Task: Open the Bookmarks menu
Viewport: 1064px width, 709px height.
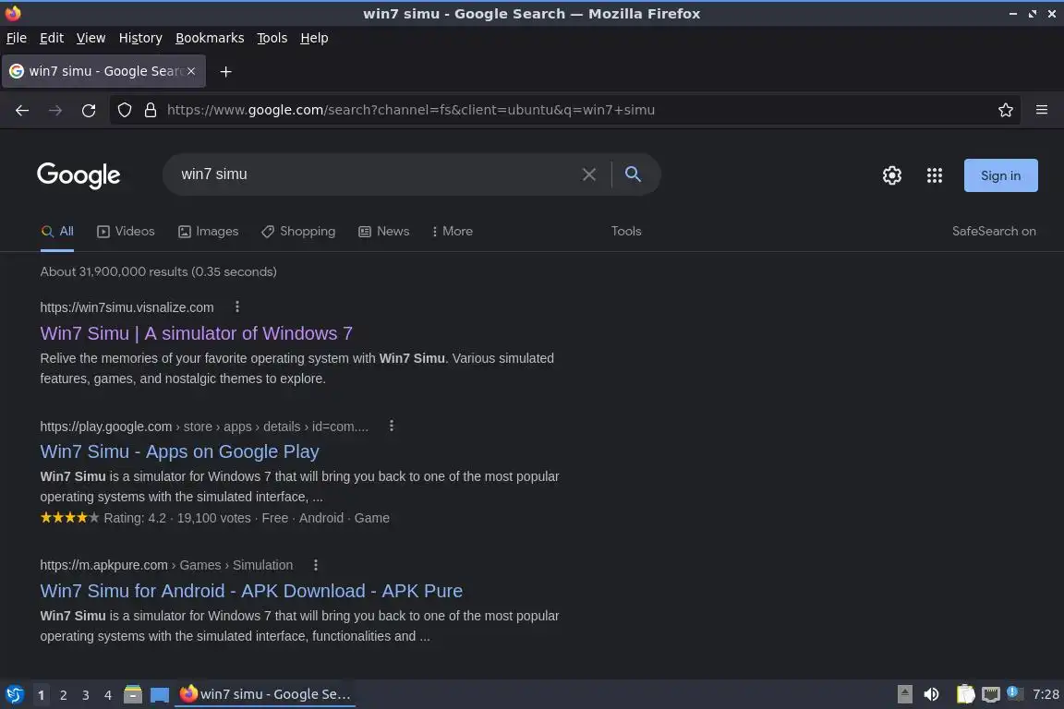Action: (x=210, y=38)
